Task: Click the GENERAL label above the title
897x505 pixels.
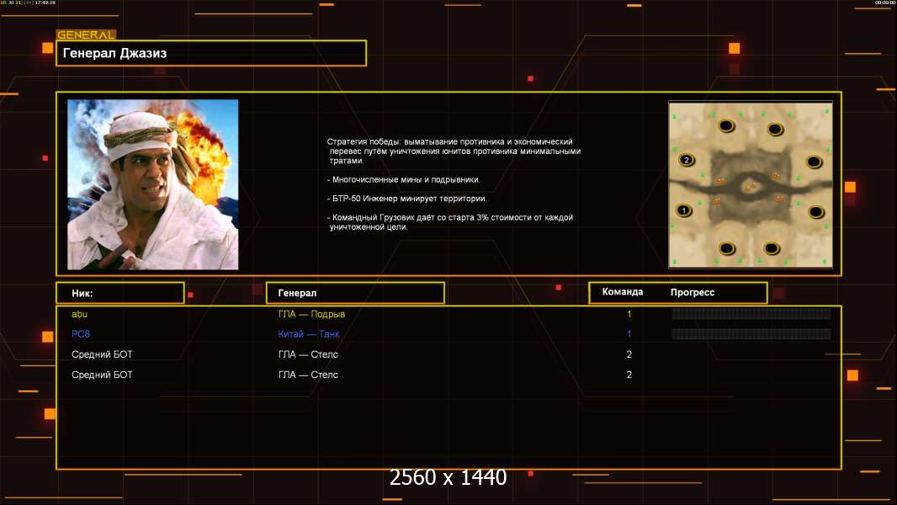Action: (87, 35)
